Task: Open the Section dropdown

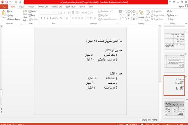Action: [x=33, y=19]
